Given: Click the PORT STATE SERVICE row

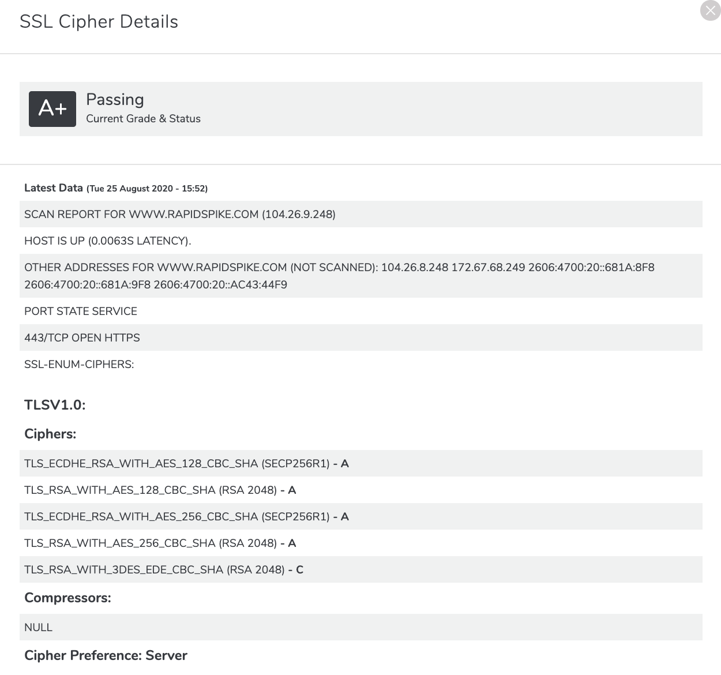Looking at the screenshot, I should (361, 311).
